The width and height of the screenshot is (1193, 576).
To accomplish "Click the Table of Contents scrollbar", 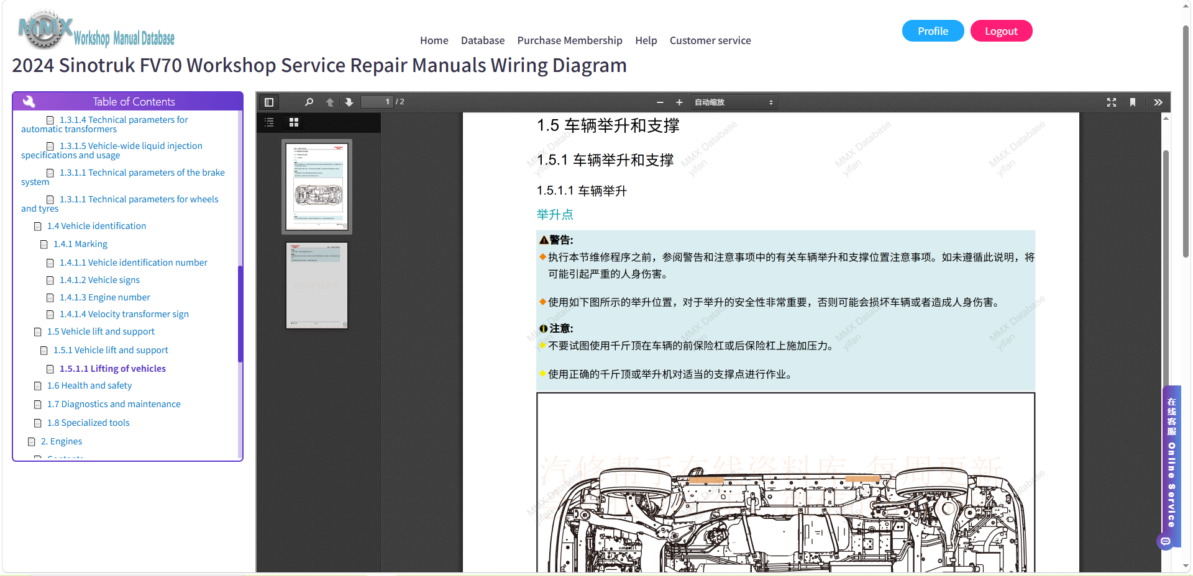I will pyautogui.click(x=240, y=313).
